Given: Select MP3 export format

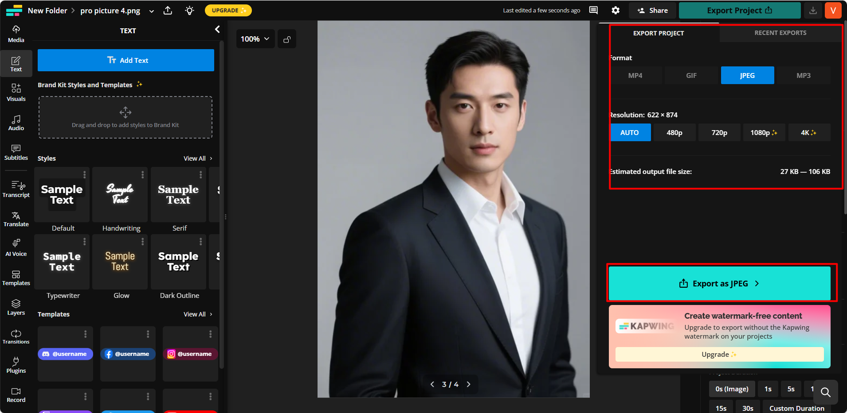Looking at the screenshot, I should tap(804, 75).
